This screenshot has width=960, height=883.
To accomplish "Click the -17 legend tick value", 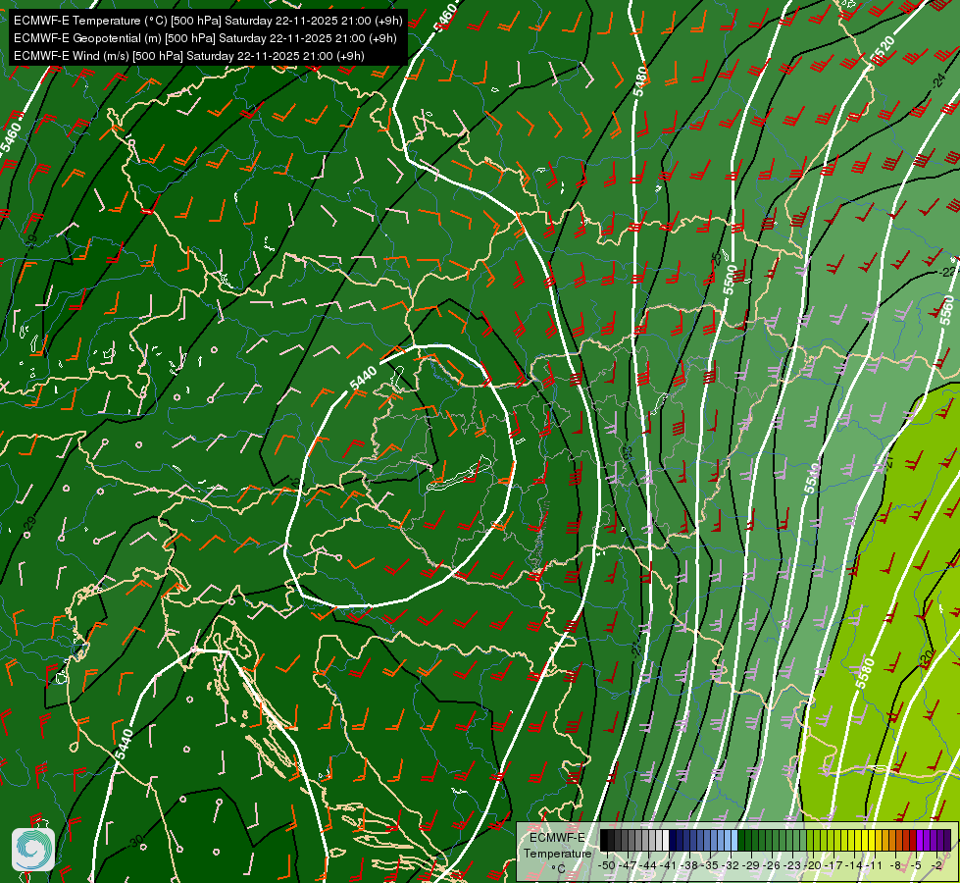I will coord(834,866).
